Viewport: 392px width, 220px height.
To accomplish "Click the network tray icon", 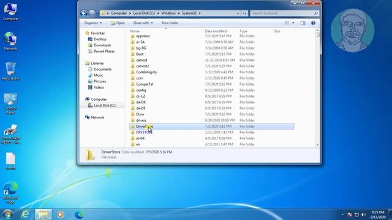I will coord(356,215).
